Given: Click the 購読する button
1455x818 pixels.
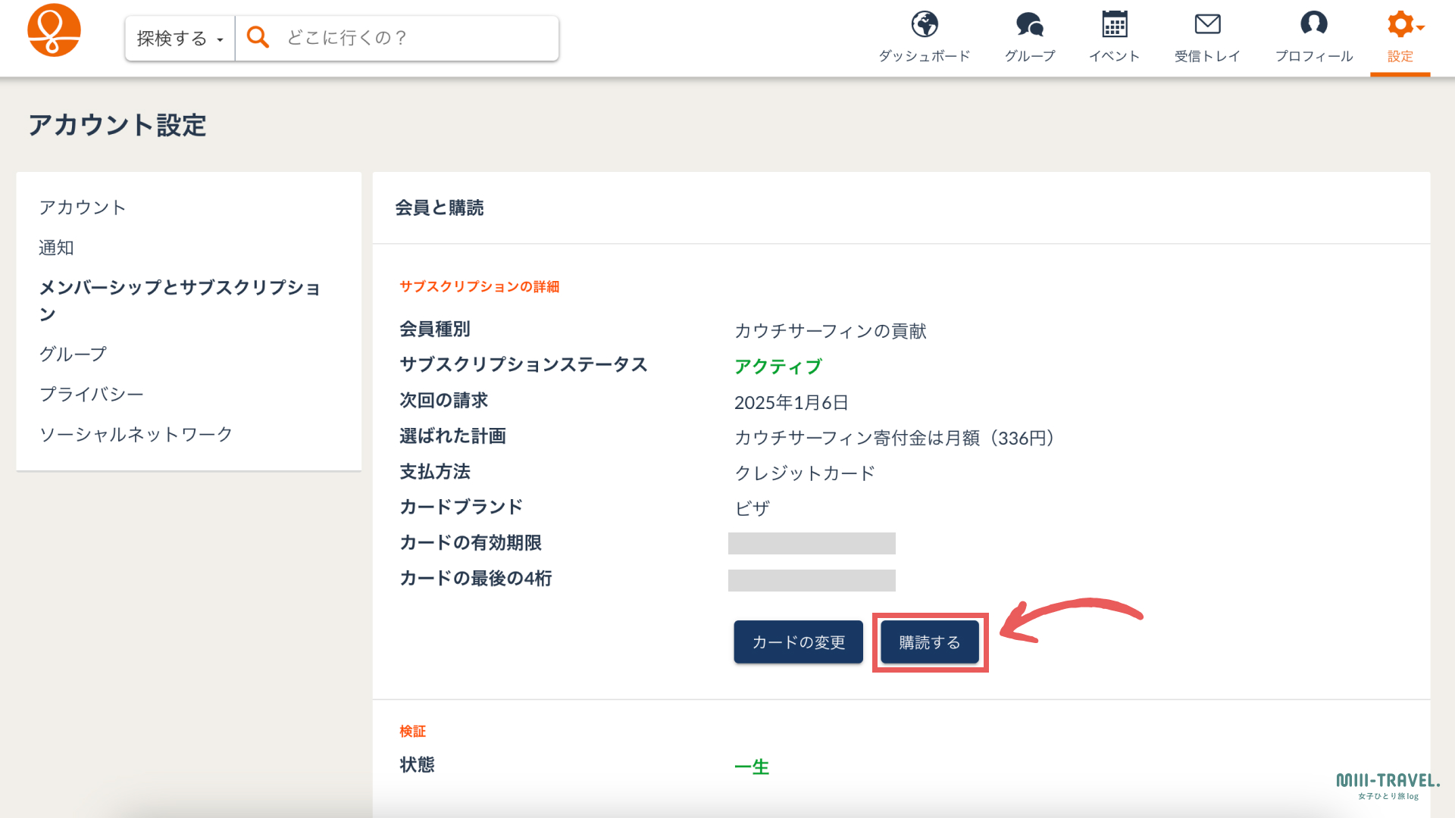Looking at the screenshot, I should pos(930,642).
